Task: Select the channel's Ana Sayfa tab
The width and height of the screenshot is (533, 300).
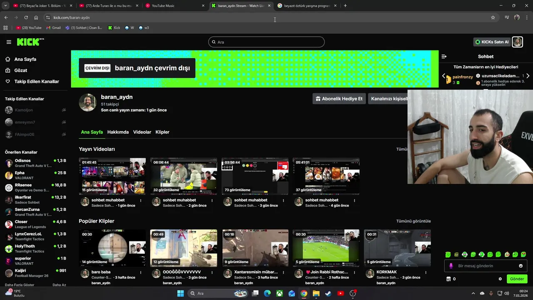Action: point(92,132)
